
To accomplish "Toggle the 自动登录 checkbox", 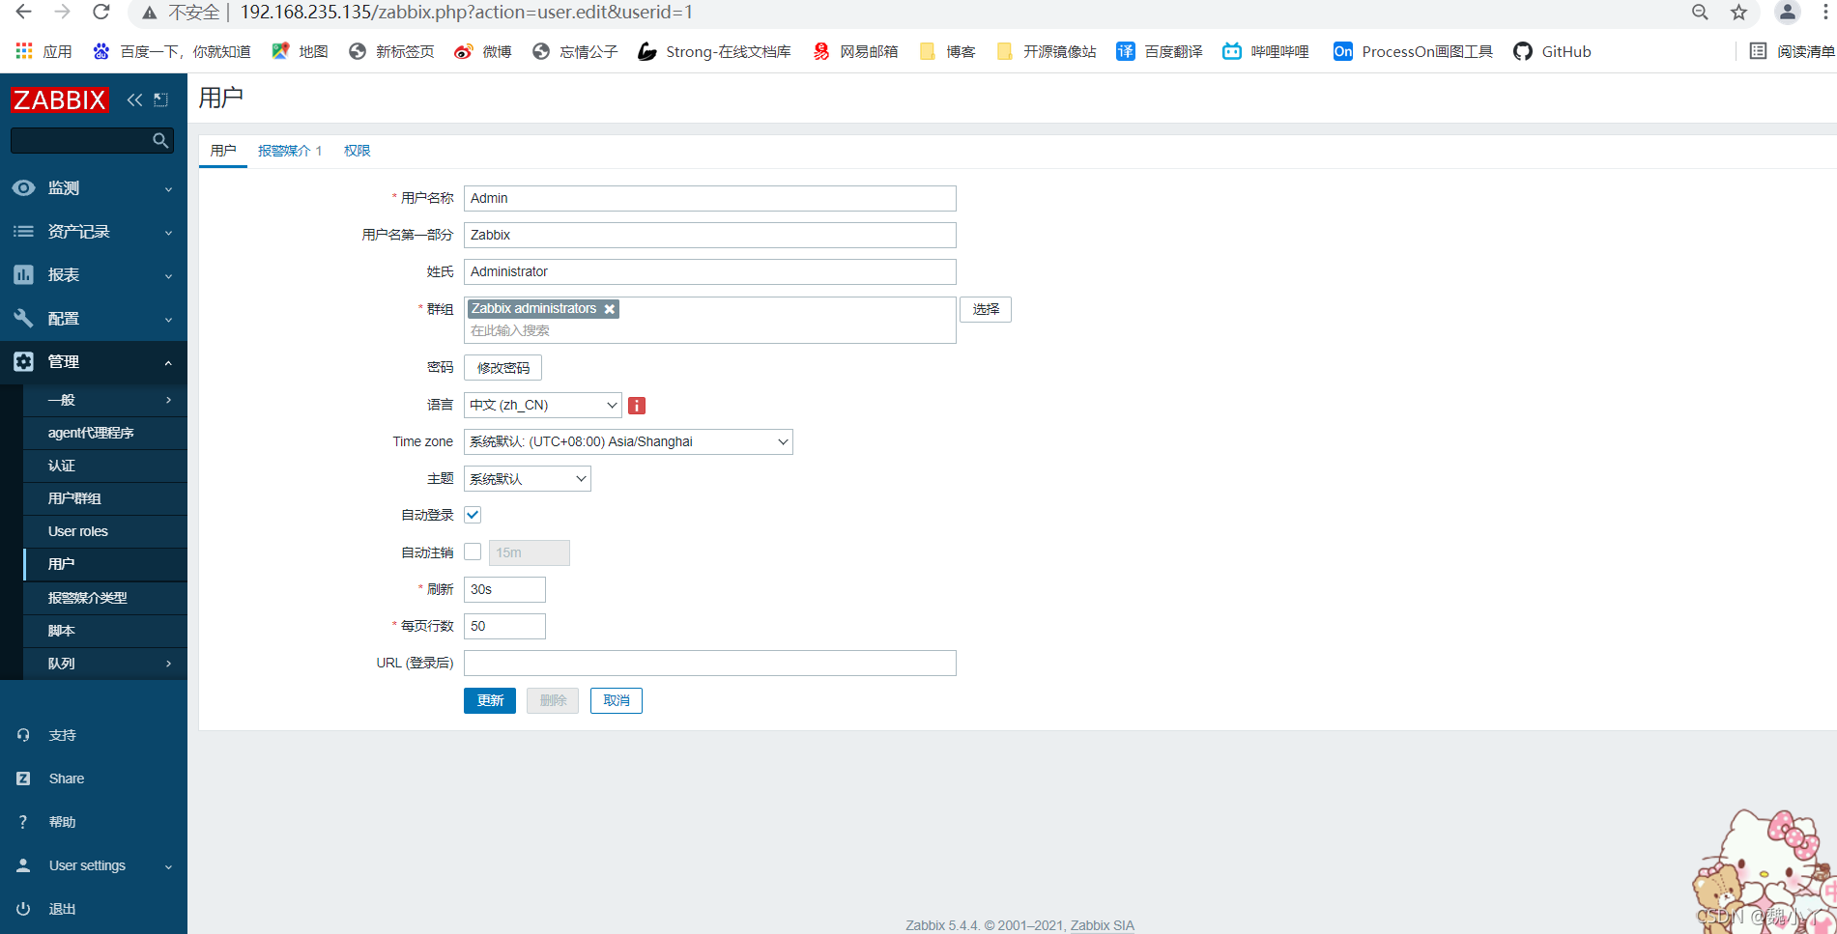I will point(473,515).
